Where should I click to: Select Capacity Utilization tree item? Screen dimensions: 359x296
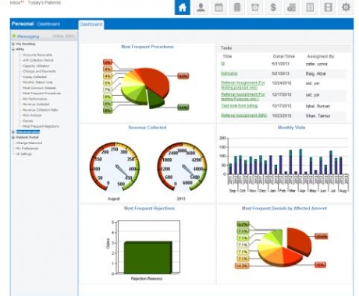point(36,66)
